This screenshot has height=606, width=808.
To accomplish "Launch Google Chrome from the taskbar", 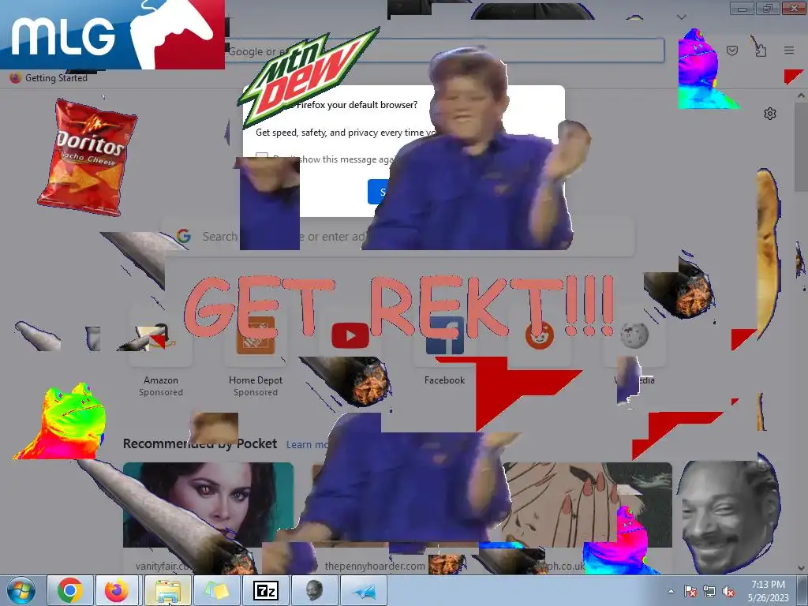I will (70, 590).
